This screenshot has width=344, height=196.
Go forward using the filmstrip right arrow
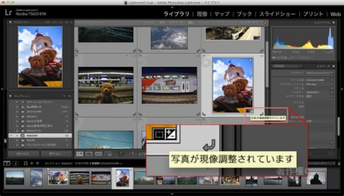37,163
